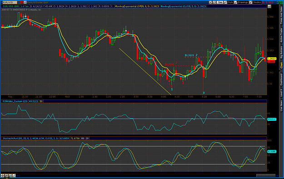This screenshot has width=284, height=179.
Task: Switch to the Times And Sales tab
Action: click(281, 15)
